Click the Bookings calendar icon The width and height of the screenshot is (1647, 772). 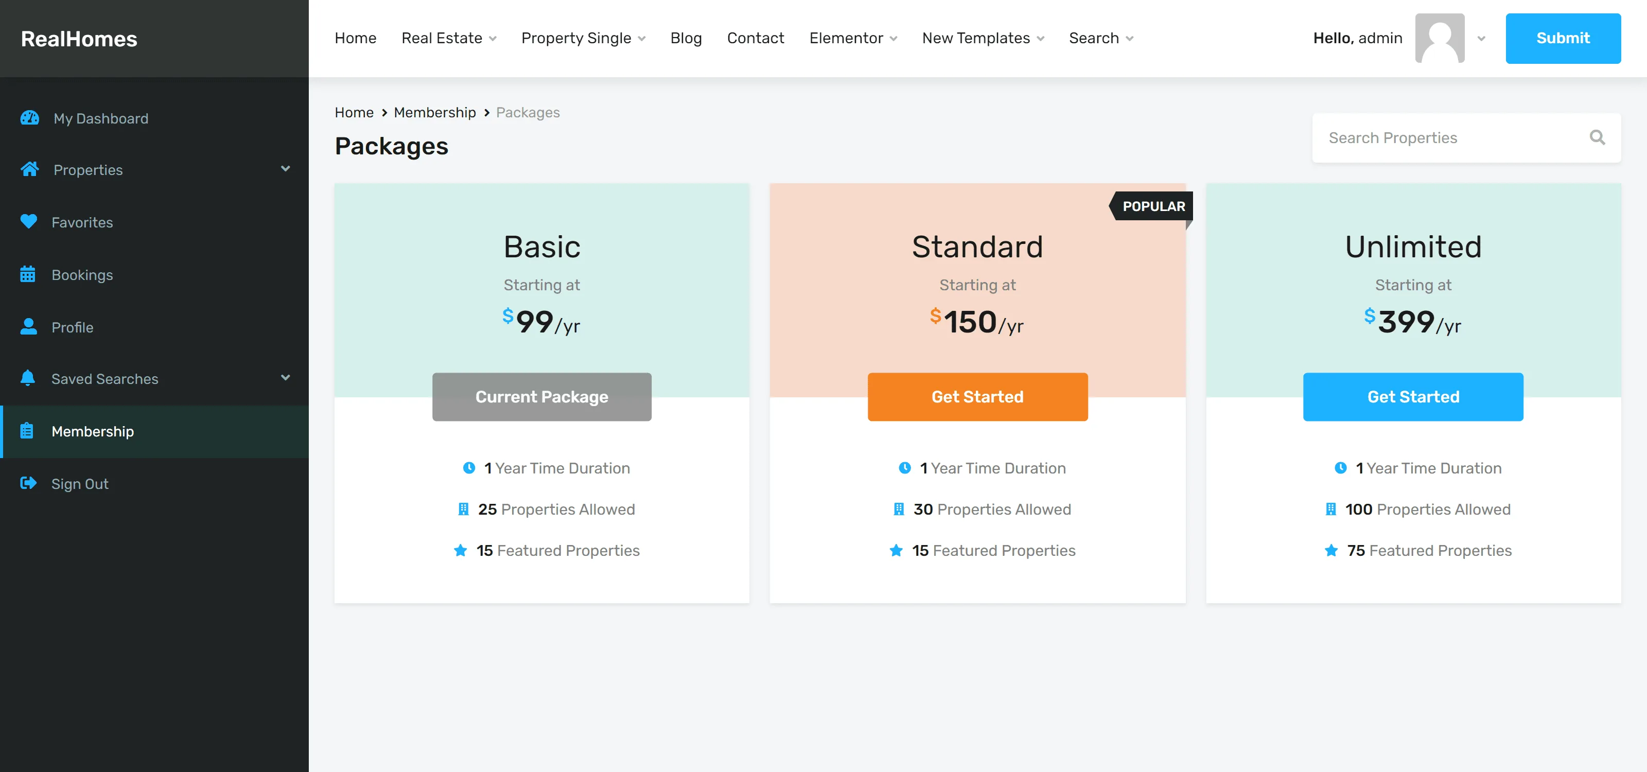click(x=27, y=274)
